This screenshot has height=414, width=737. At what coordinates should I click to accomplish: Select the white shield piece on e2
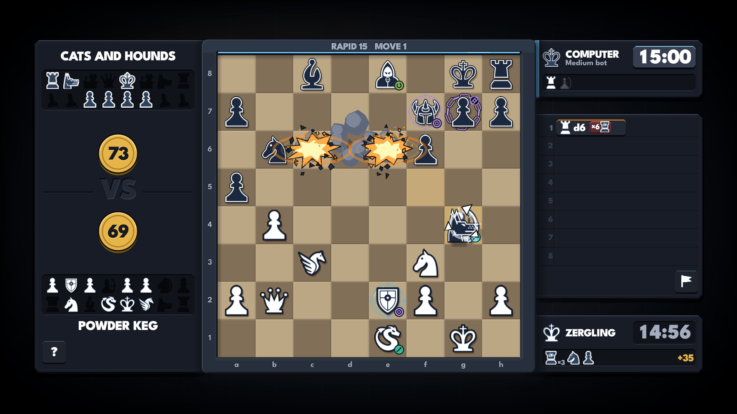click(388, 301)
